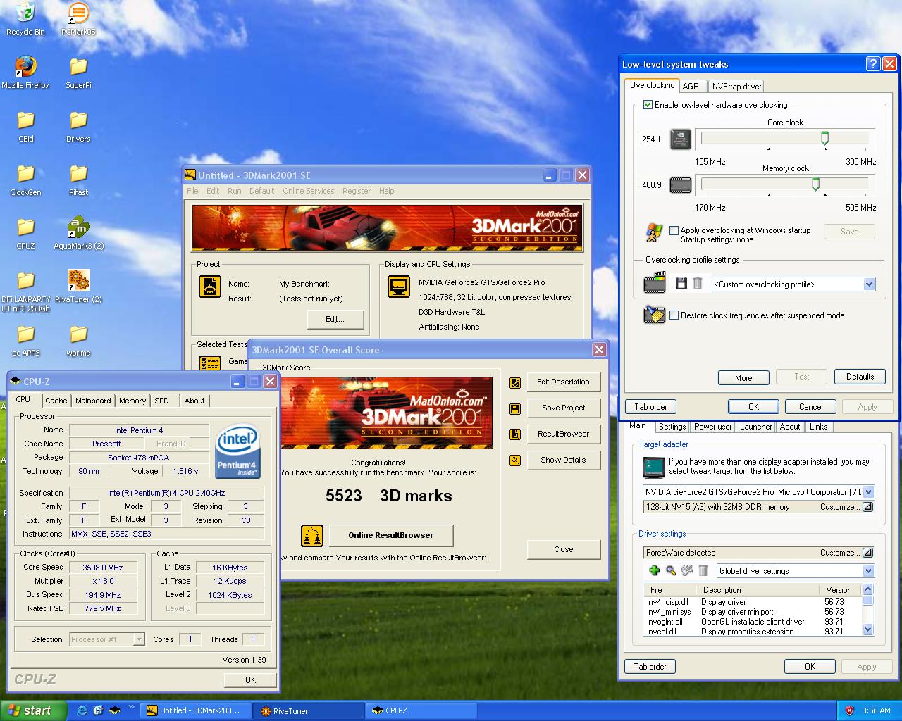
Task: Click the ResultBrowser document icon
Action: click(x=515, y=434)
